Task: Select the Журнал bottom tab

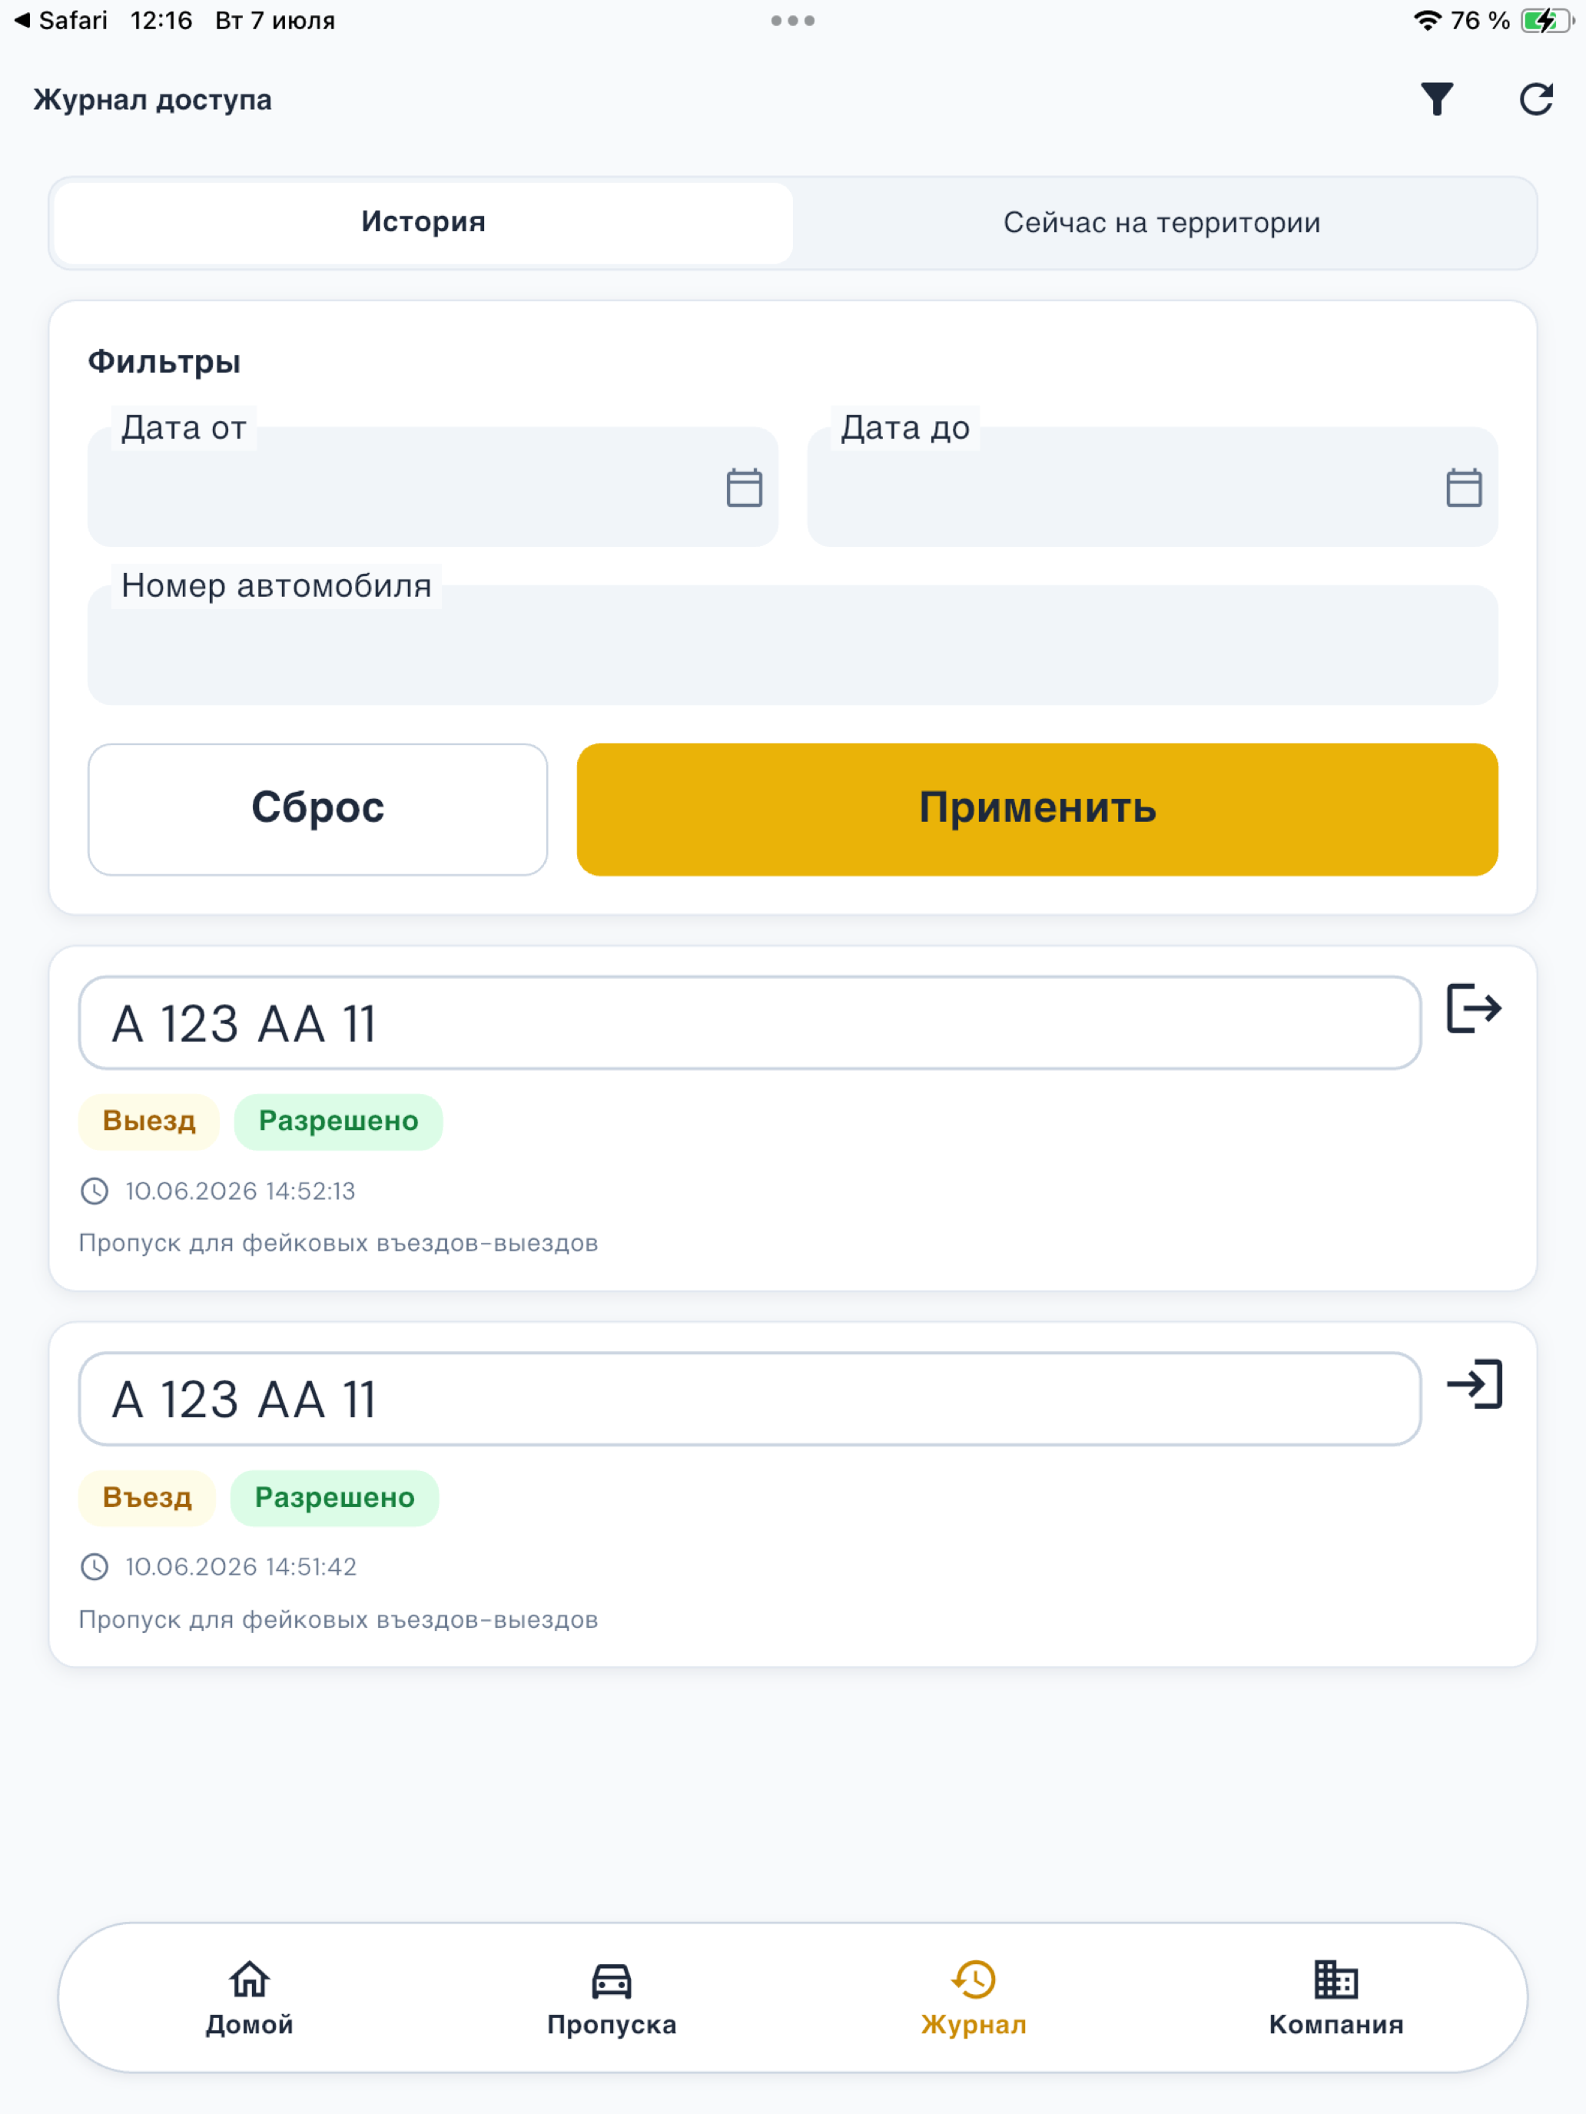Action: (974, 1998)
